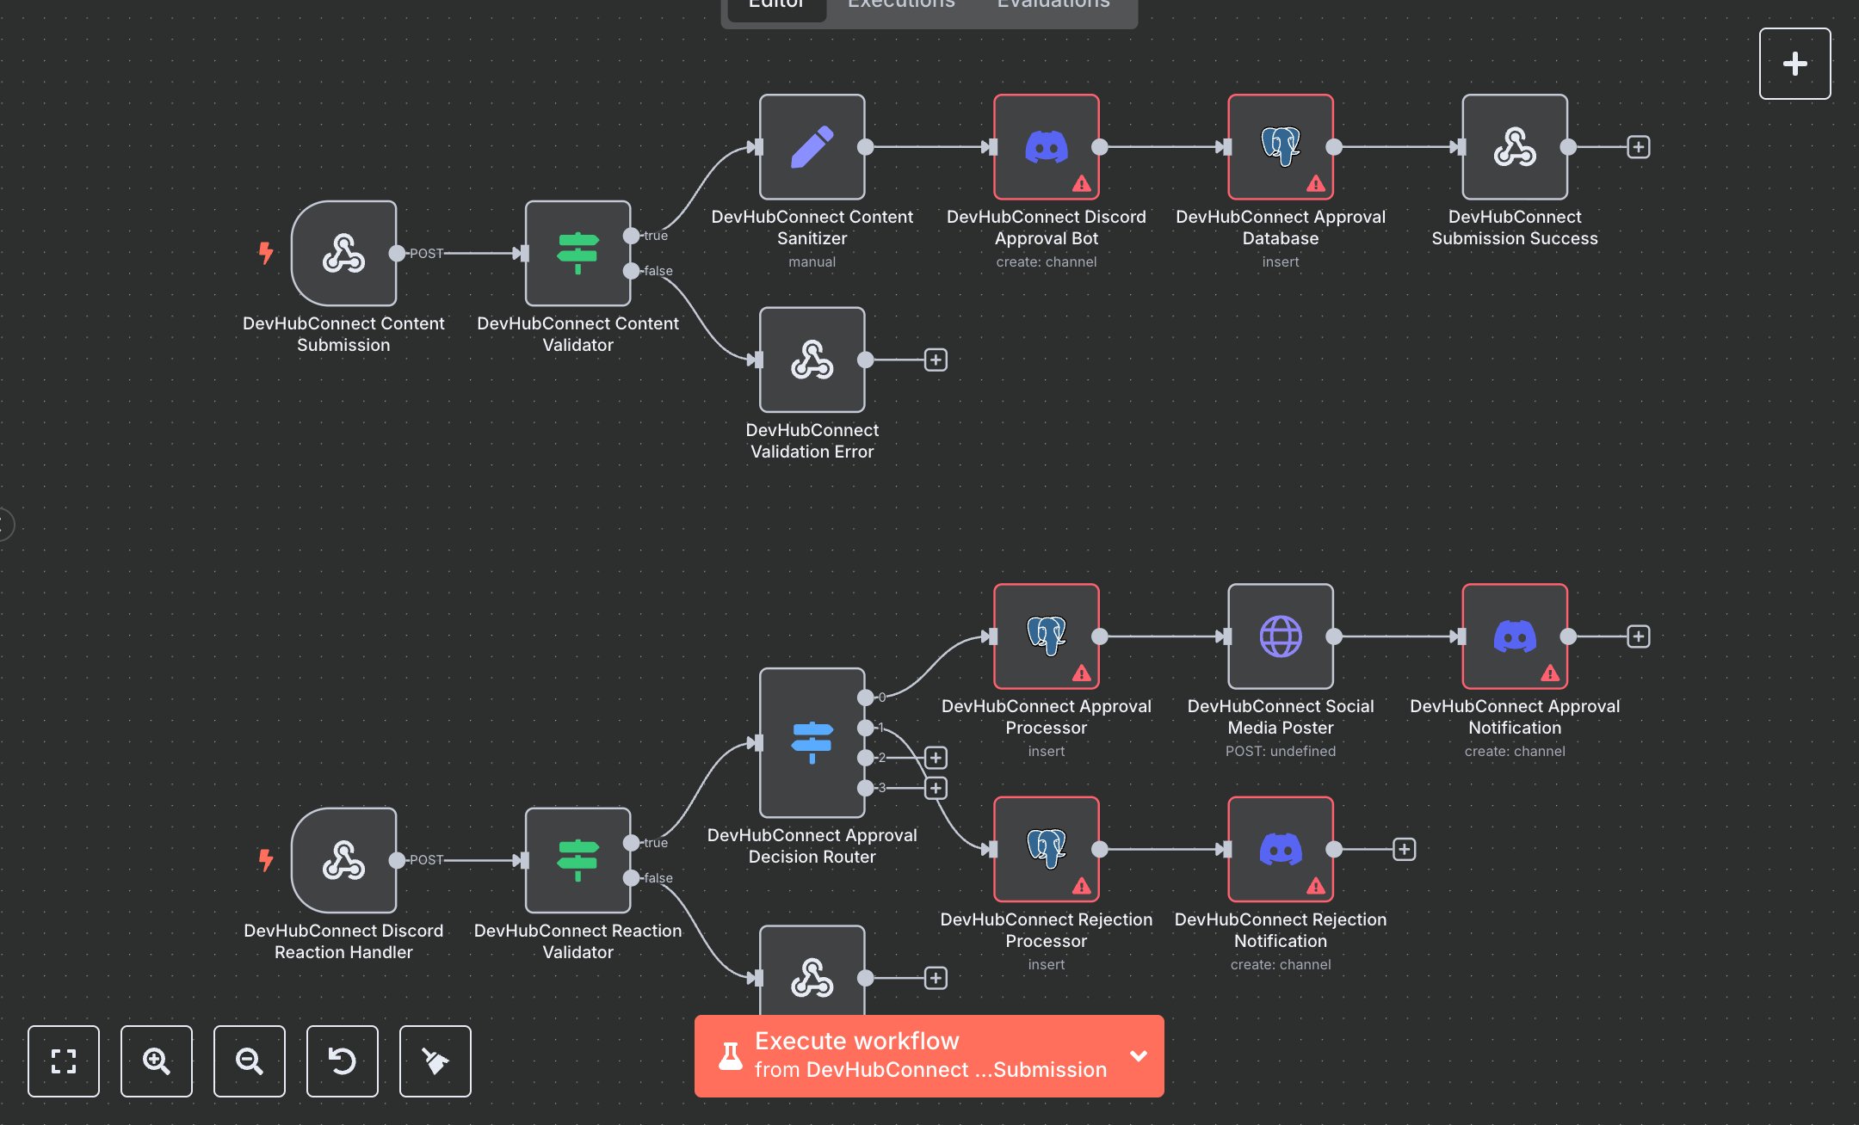Expand the Execute workflow options chevron

click(1138, 1056)
